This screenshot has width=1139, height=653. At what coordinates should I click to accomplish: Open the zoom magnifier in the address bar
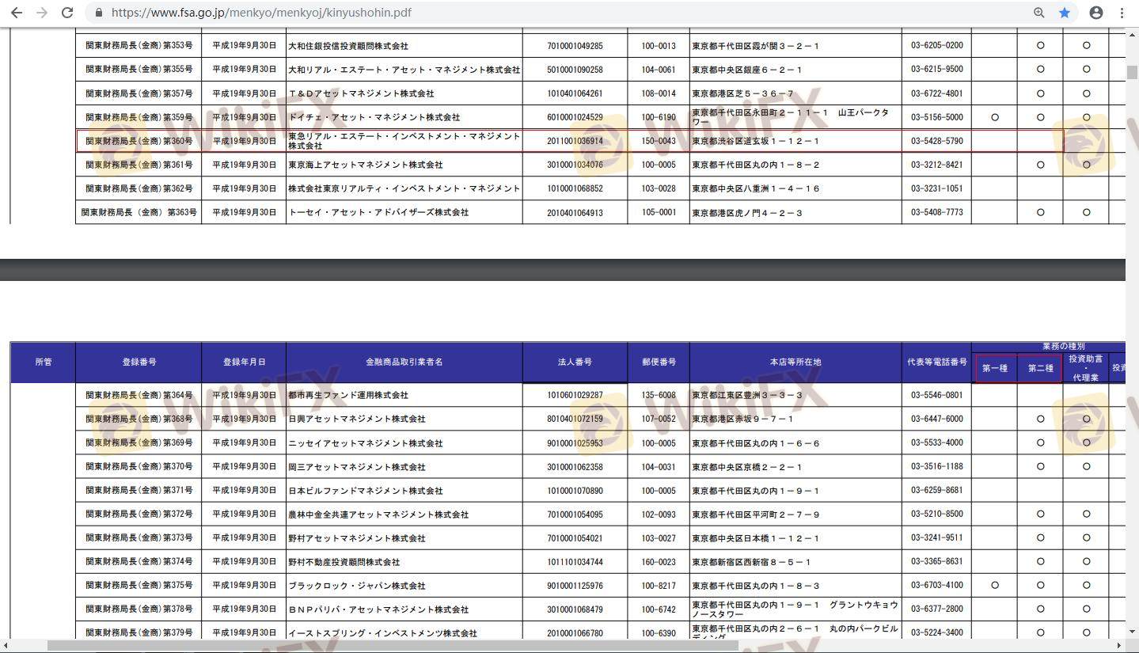(x=1039, y=13)
